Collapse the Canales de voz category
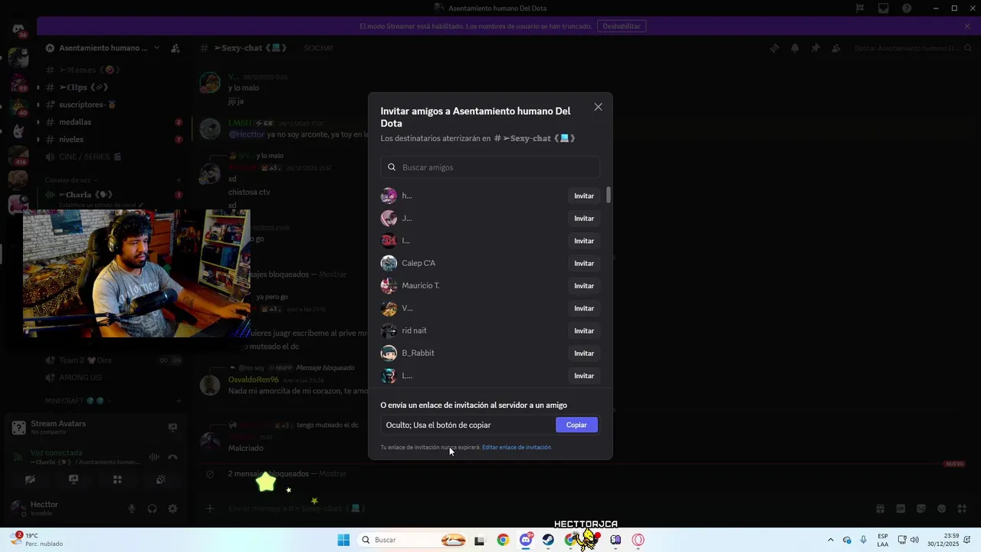 pyautogui.click(x=71, y=180)
